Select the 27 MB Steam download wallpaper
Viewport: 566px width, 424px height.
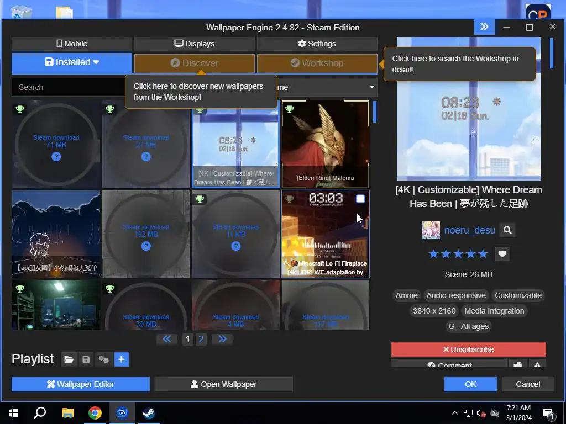pyautogui.click(x=146, y=144)
